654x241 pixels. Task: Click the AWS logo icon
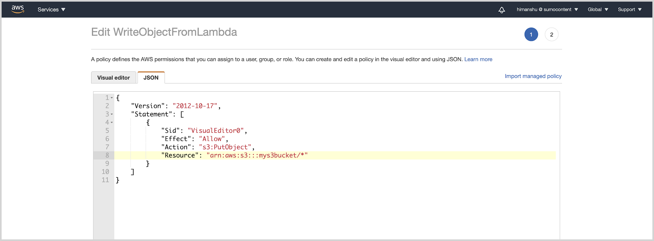18,9
